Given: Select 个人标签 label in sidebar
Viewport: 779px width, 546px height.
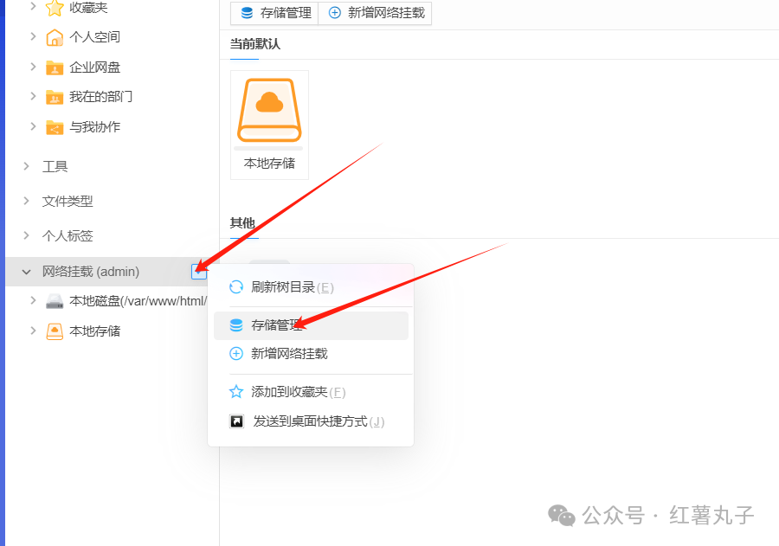Looking at the screenshot, I should coord(68,235).
